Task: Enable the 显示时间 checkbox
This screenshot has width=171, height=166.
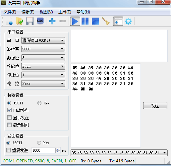Action: click(x=9, y=125)
